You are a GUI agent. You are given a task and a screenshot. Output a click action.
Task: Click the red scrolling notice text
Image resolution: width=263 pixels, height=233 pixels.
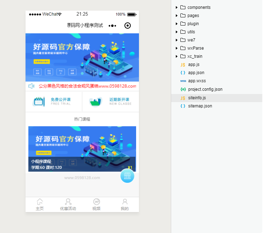pos(88,86)
